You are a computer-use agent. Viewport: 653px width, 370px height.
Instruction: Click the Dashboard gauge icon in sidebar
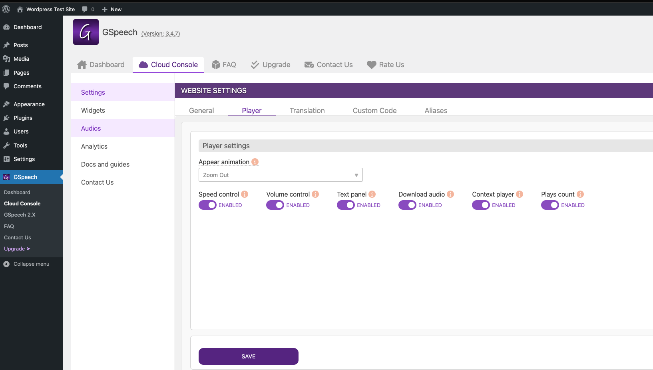[x=6, y=27]
